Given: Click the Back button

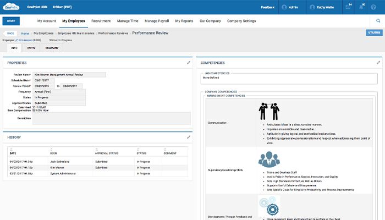Looking at the screenshot, I should [10, 33].
